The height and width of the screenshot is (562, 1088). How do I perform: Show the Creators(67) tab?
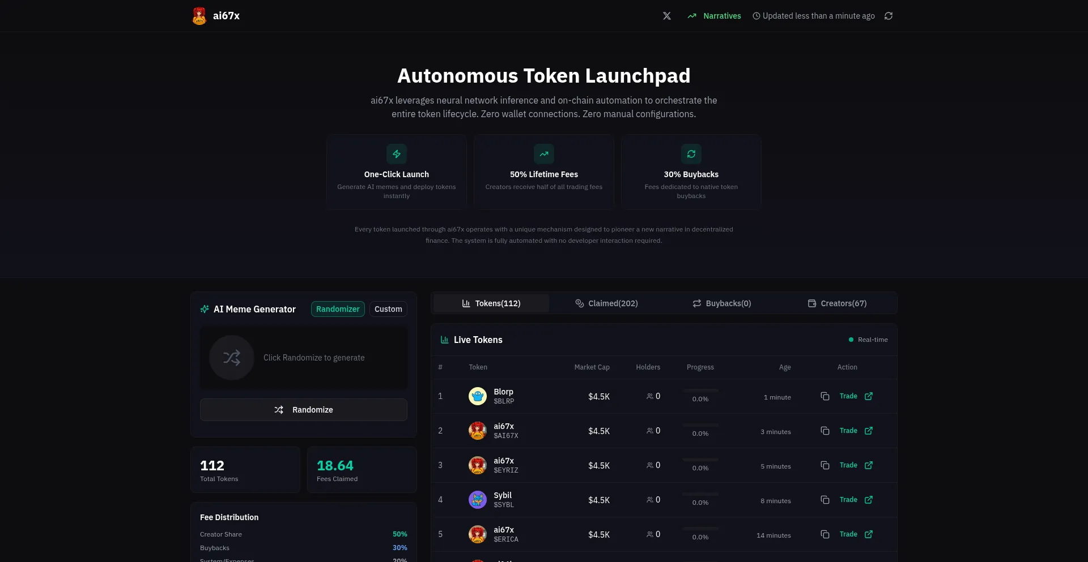[837, 303]
